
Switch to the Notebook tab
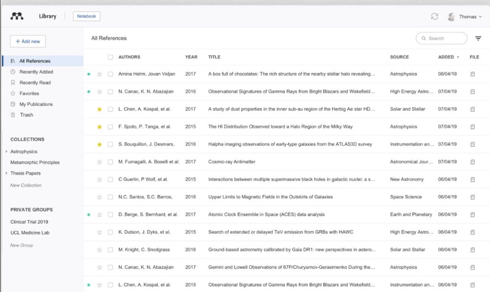point(87,16)
